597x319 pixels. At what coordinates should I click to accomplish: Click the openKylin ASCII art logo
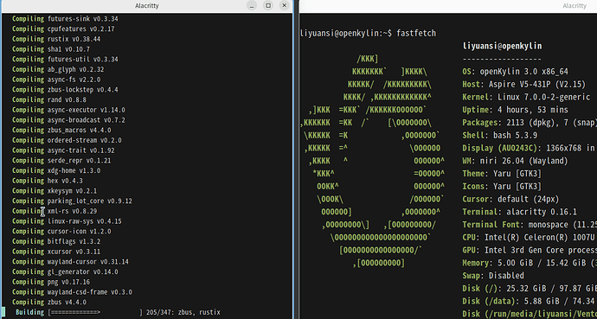click(x=372, y=161)
